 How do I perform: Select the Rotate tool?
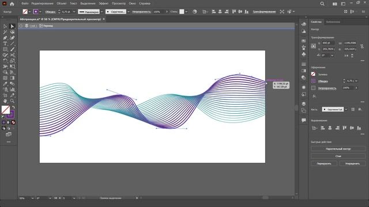click(x=5, y=61)
